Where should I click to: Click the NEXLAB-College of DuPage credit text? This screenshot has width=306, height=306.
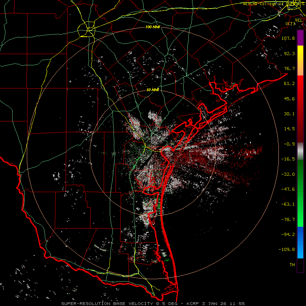tap(273, 4)
